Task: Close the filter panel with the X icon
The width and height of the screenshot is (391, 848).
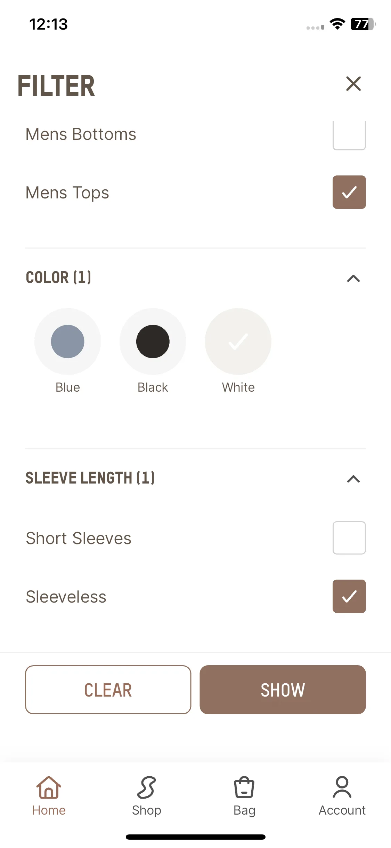Action: pyautogui.click(x=353, y=84)
